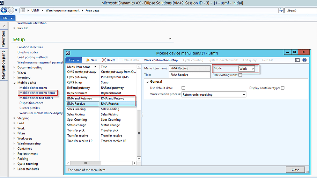Image resolution: width=317 pixels, height=178 pixels.
Task: Expand the Inventory node
Action: coord(14,77)
